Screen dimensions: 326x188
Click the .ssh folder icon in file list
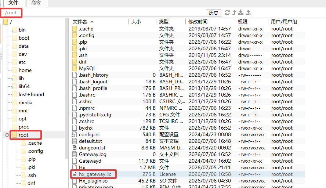[x=75, y=55]
